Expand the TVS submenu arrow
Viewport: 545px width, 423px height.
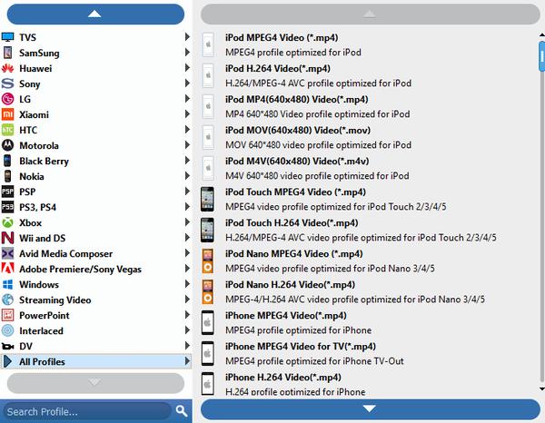coord(187,37)
